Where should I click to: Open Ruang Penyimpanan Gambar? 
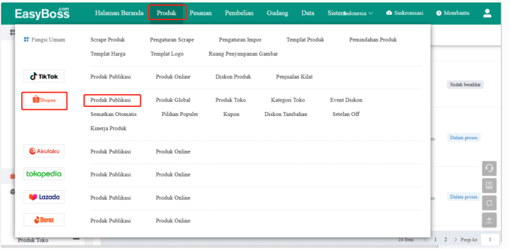(243, 54)
